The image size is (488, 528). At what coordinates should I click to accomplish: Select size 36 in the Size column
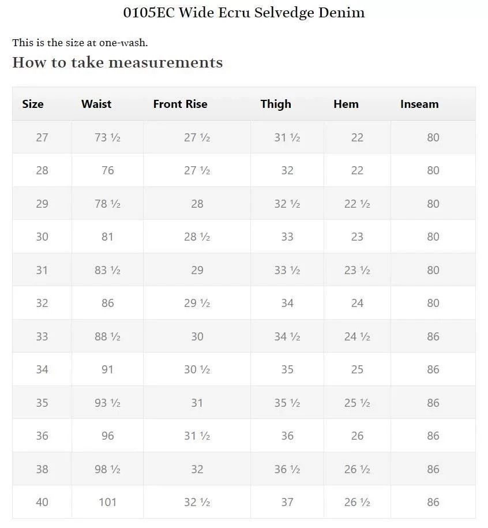pyautogui.click(x=42, y=436)
